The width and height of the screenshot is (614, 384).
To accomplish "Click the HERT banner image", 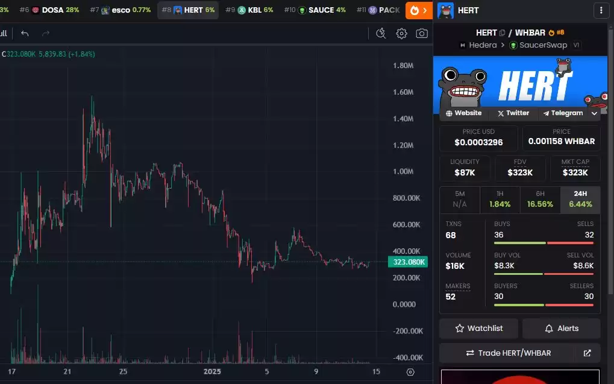I will coord(520,81).
